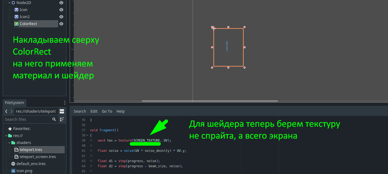Screen dimensions: 388x174
Task: Toggle visibility of the Node2D node
Action: (x=61, y=3)
